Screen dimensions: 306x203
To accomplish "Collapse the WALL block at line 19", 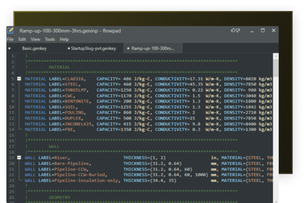I will [19, 158].
